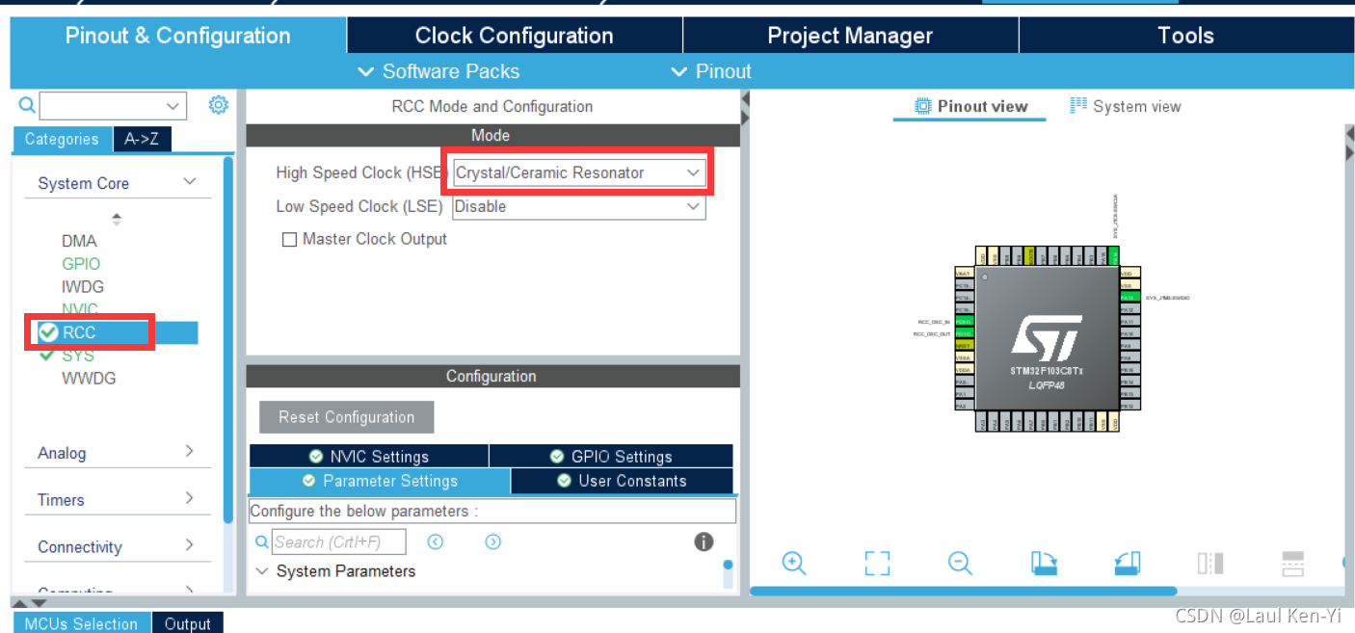Click the parameter info icon

pos(704,541)
